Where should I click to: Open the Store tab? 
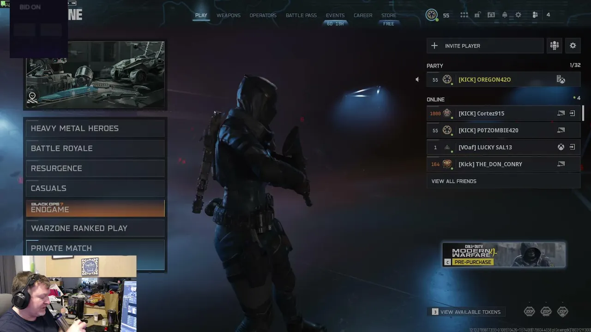pos(389,15)
